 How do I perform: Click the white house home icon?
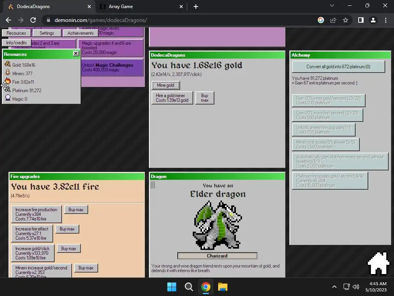[x=379, y=263]
